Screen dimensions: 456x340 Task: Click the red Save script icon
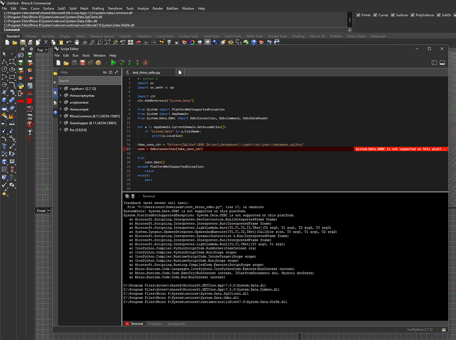(x=82, y=63)
